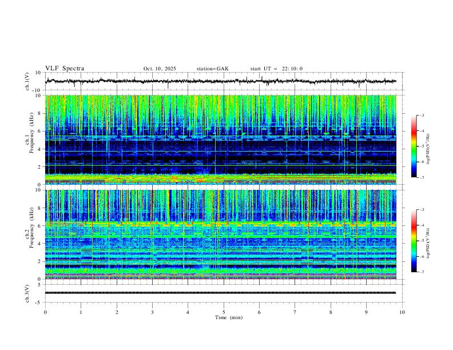Viewport: 453px width, 350px height.
Task: Click the "ch.3(V)" axis label
Action: click(x=27, y=293)
